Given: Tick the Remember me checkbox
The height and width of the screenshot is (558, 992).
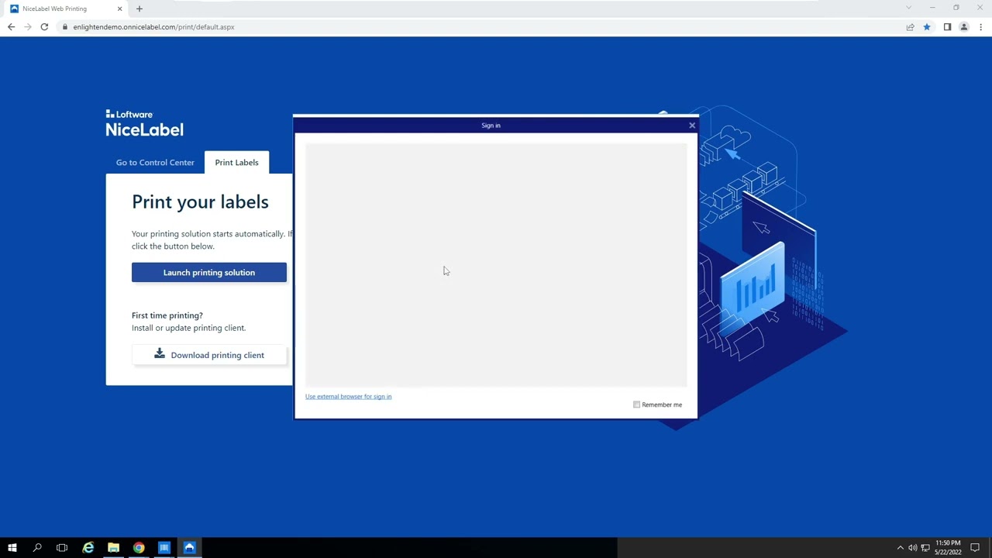Looking at the screenshot, I should (637, 405).
